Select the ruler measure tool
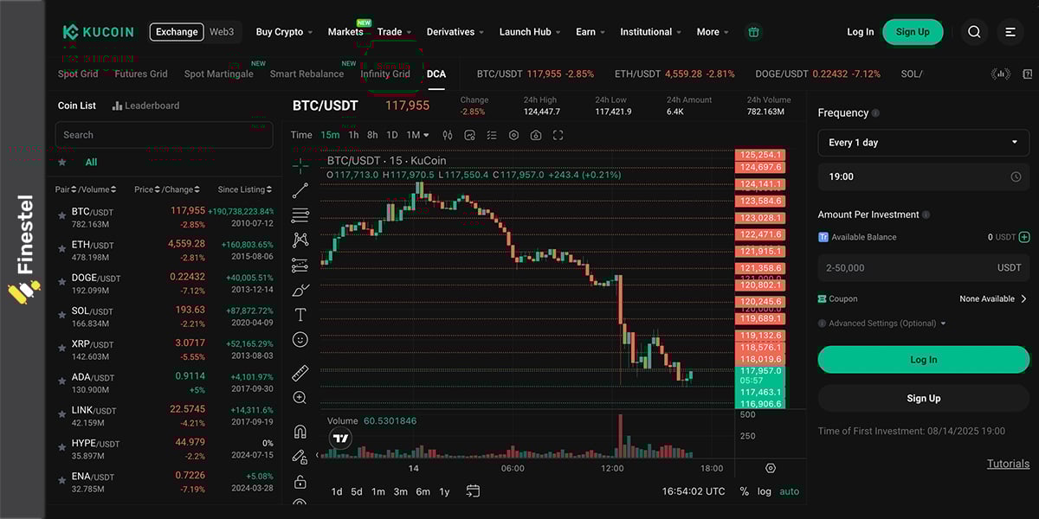The height and width of the screenshot is (519, 1039). click(300, 373)
